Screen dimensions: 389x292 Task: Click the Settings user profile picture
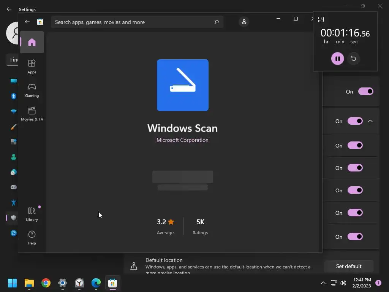pyautogui.click(x=13, y=33)
